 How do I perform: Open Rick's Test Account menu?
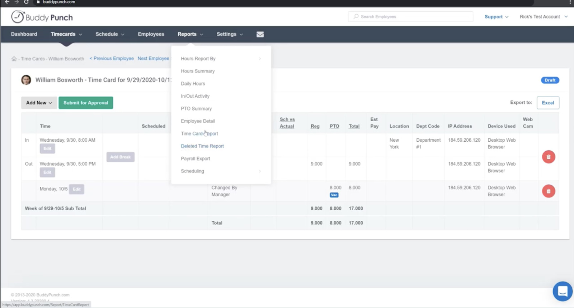(x=543, y=17)
